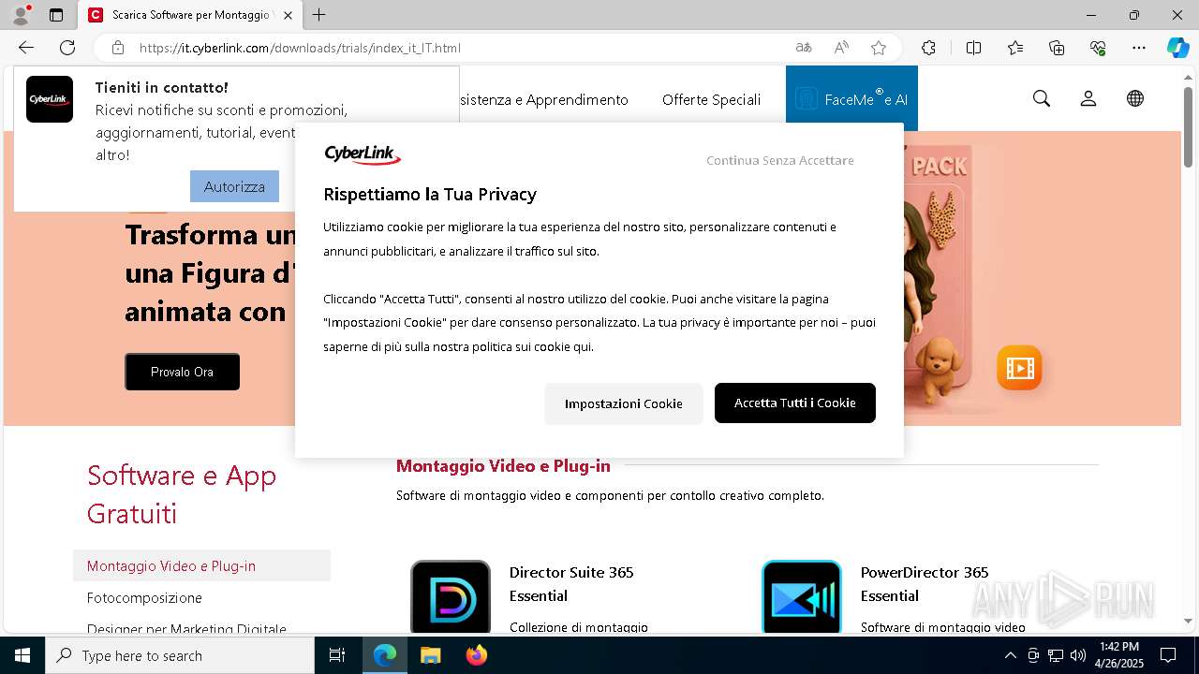Open the CyberLink site search magnifier
The height and width of the screenshot is (674, 1199).
[1042, 98]
